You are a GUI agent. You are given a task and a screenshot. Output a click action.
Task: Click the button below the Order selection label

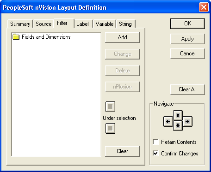110,128
